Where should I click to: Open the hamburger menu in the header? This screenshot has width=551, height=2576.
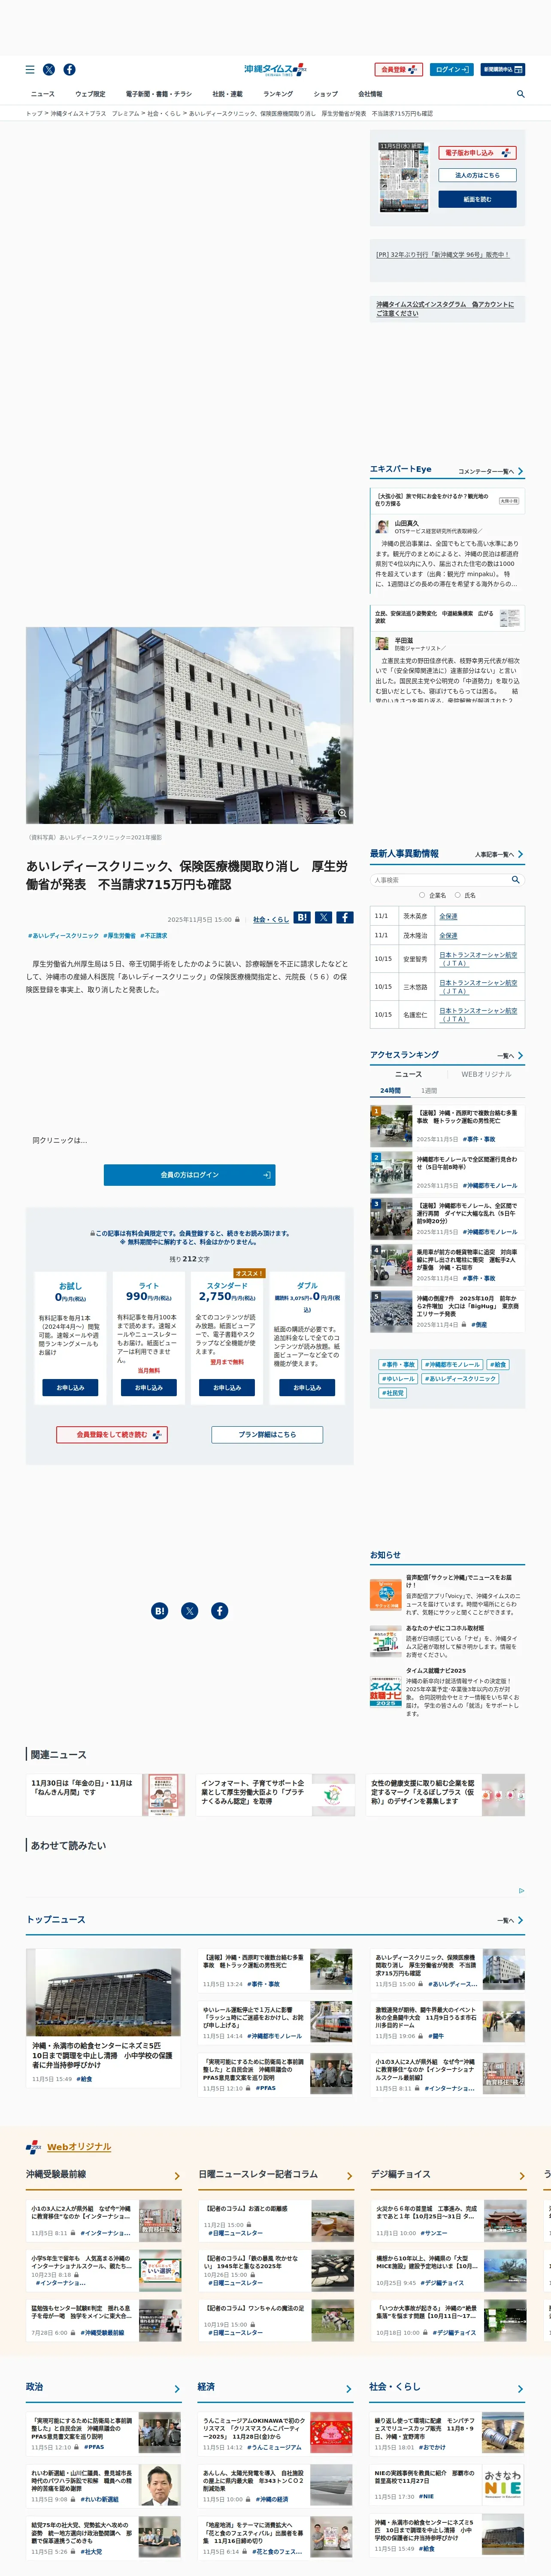tap(30, 70)
